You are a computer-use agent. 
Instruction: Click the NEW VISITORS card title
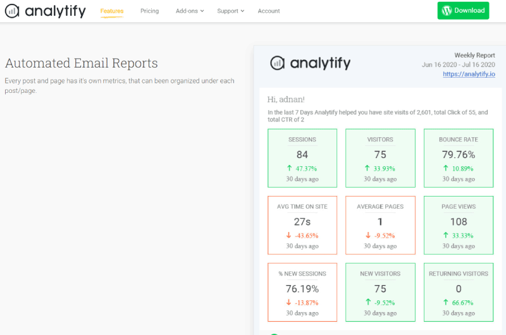[x=380, y=274]
